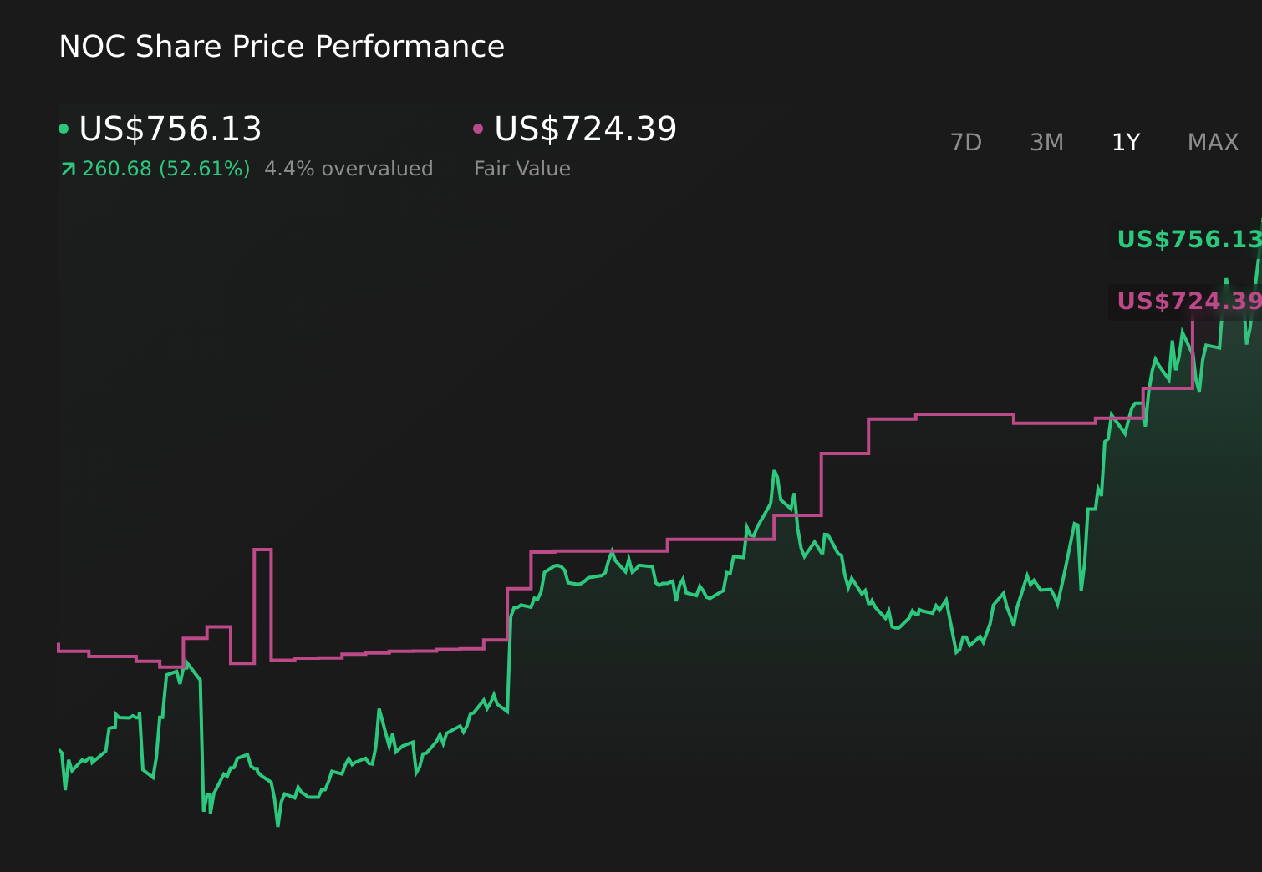Click the Fair Value label text
The width and height of the screenshot is (1262, 872).
click(x=521, y=168)
